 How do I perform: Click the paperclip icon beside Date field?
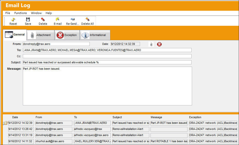151,44
